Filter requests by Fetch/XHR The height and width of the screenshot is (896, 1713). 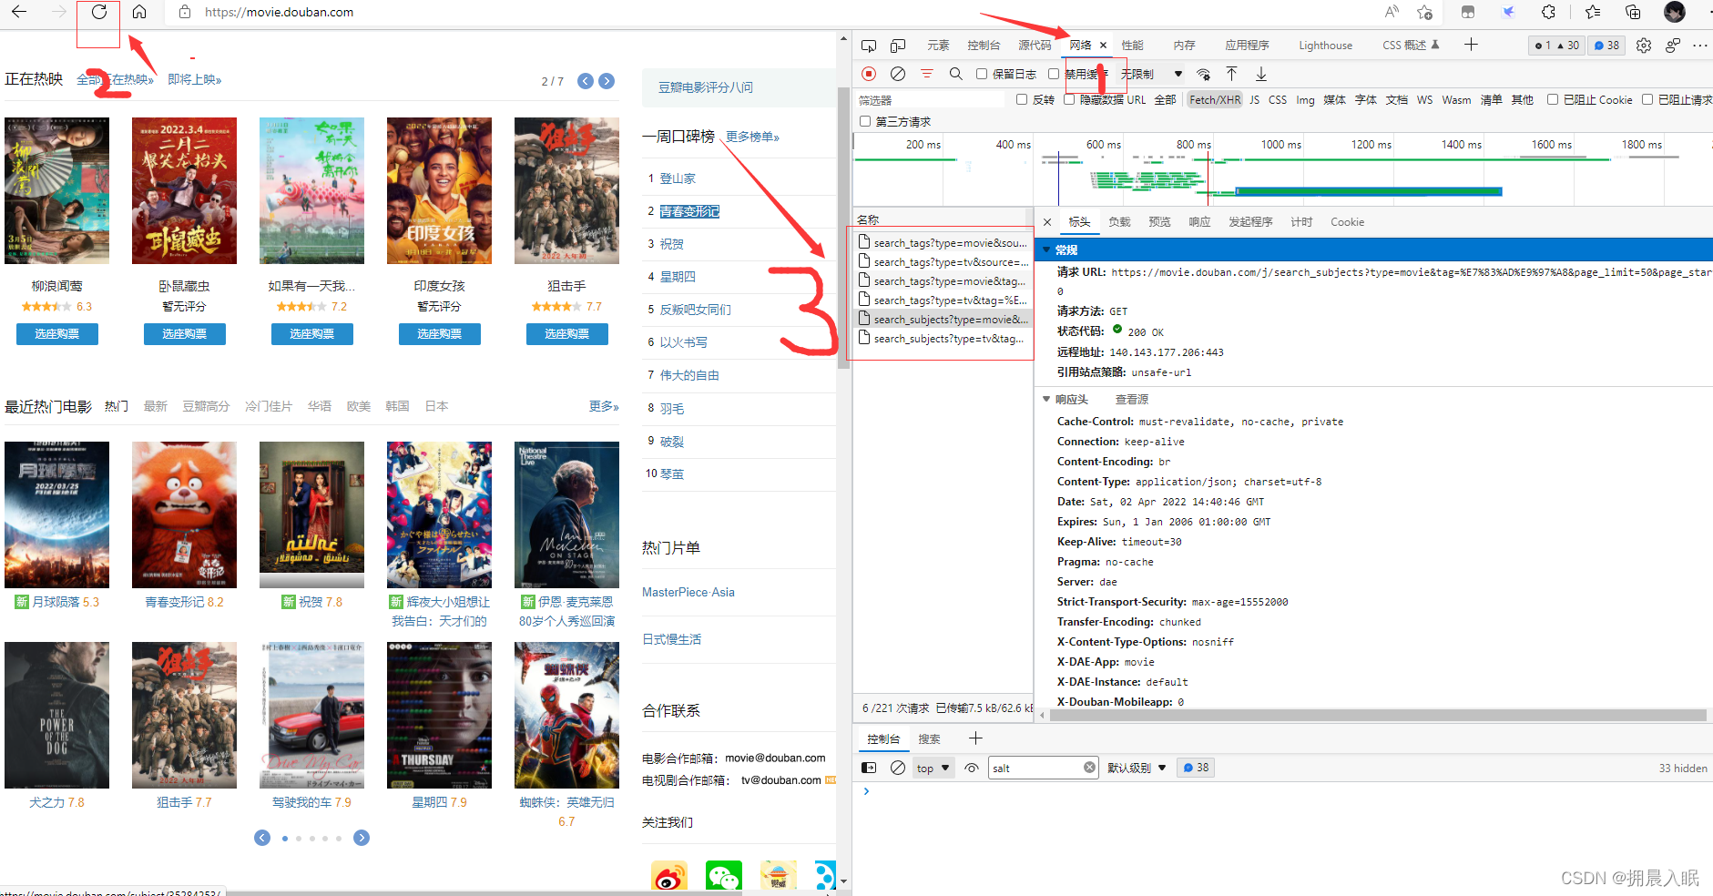[1215, 100]
